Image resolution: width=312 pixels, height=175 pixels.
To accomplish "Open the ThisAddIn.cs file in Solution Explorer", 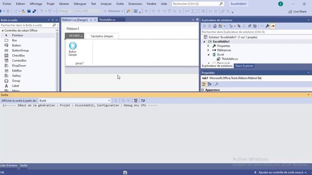I will pyautogui.click(x=230, y=59).
